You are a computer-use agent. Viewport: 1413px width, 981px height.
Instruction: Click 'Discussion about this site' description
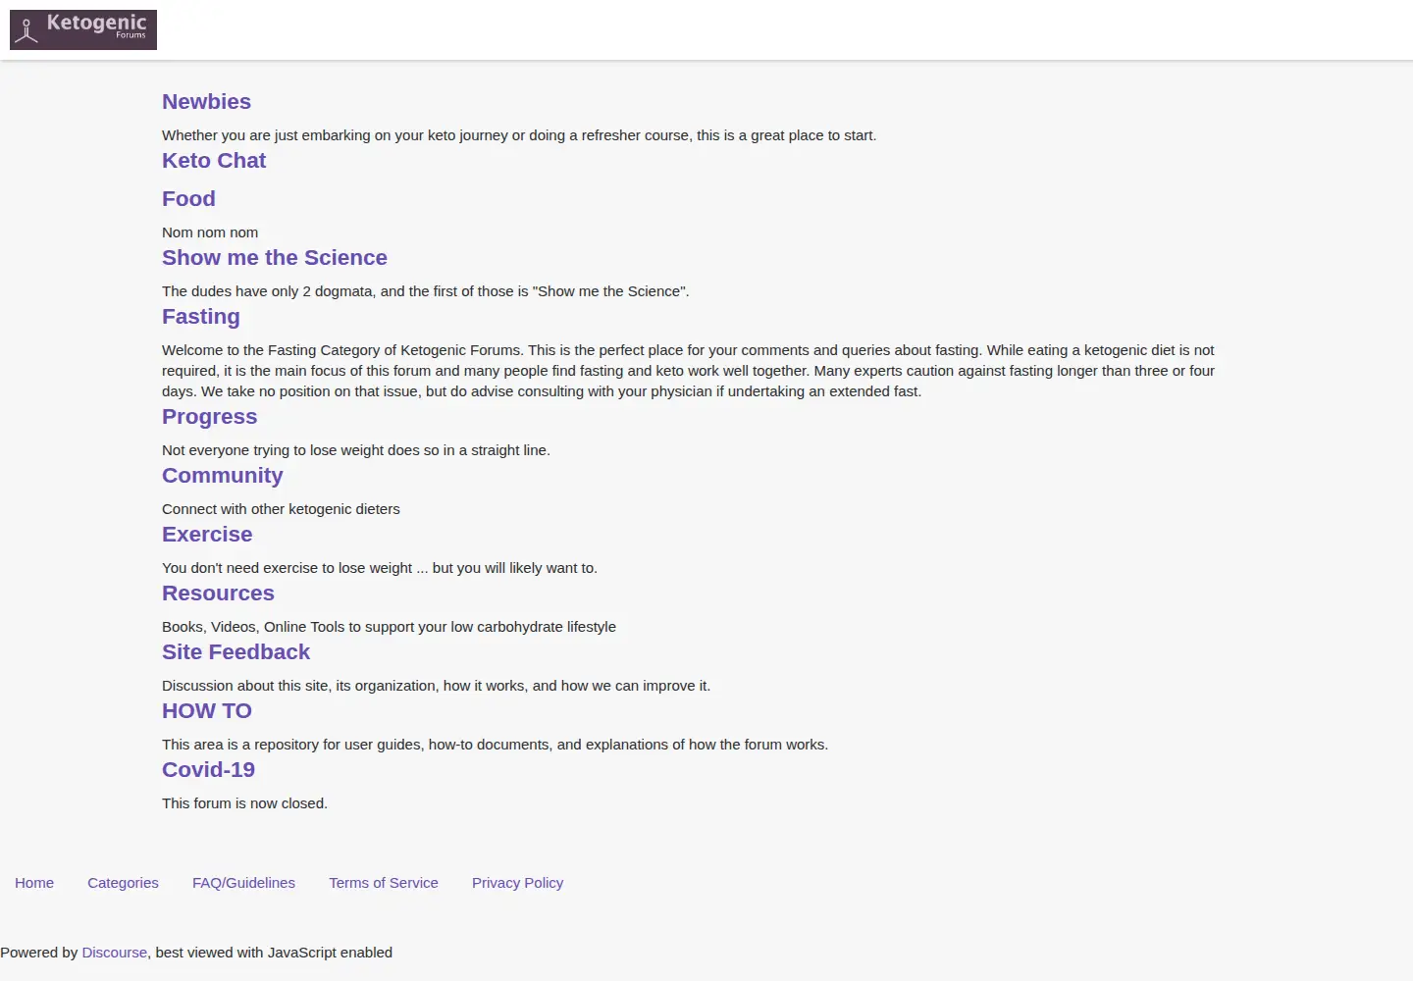tap(436, 686)
